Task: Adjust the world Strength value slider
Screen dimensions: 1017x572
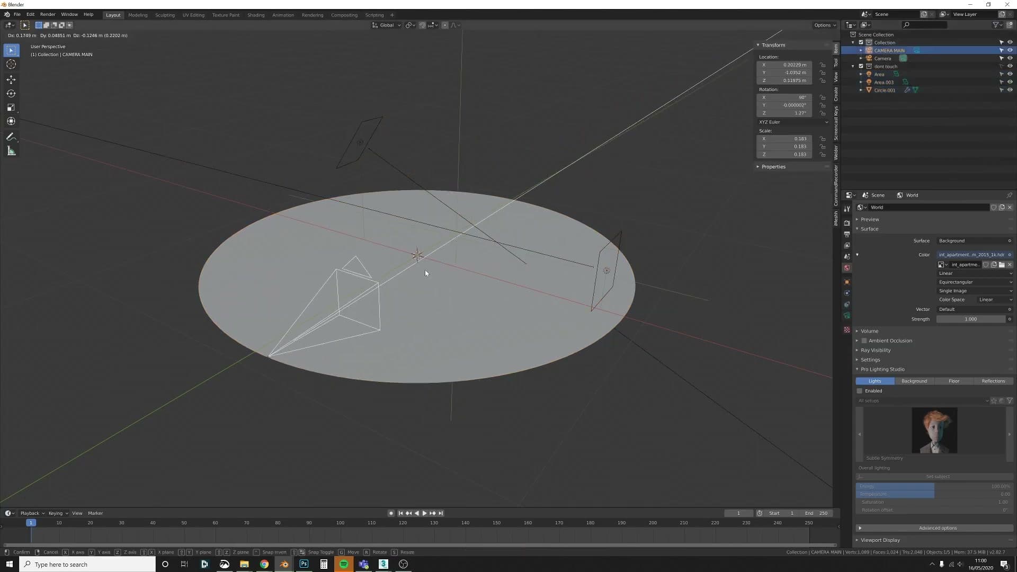Action: (x=970, y=319)
